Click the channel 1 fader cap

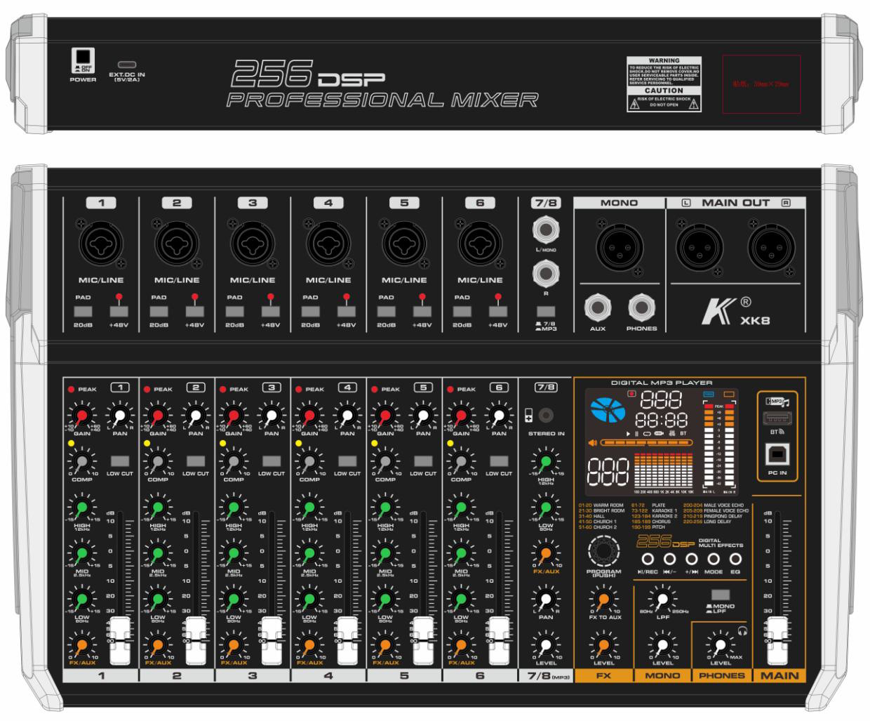(x=119, y=641)
